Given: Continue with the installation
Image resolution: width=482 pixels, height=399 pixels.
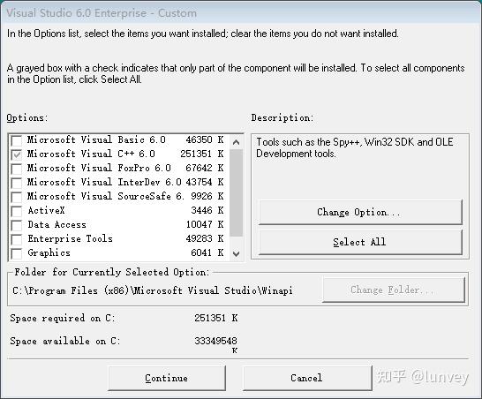Looking at the screenshot, I should [x=167, y=378].
